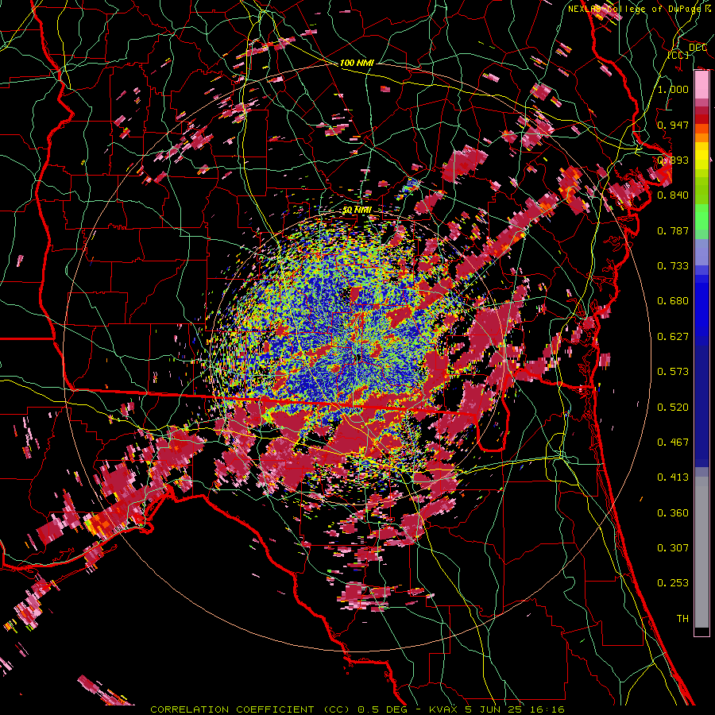Click the 0.573 legend value

pyautogui.click(x=673, y=372)
